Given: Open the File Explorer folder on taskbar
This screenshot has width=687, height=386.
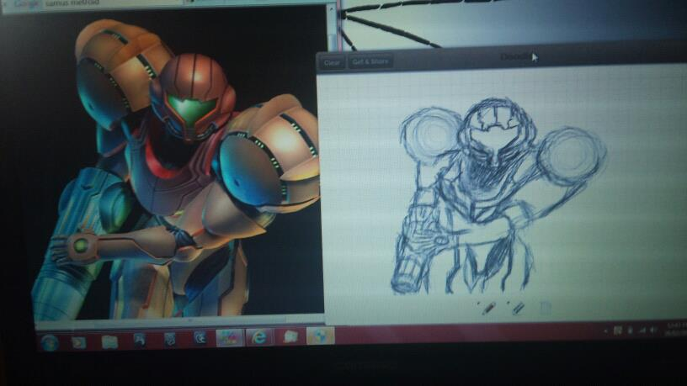Looking at the screenshot, I should 109,341.
